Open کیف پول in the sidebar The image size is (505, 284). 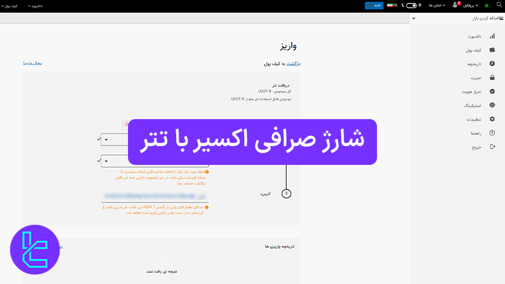click(473, 50)
